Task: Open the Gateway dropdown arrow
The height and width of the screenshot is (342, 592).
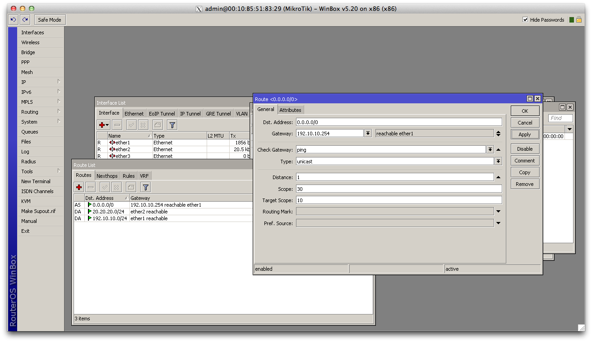Action: [x=368, y=133]
